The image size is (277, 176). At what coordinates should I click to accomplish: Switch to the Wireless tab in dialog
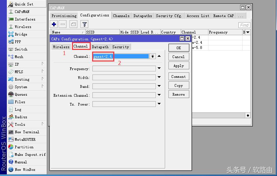[x=61, y=47]
